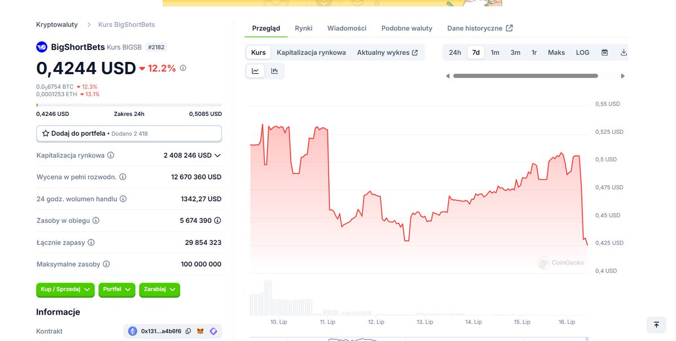
Task: Open the Kup / Sprzedaj dropdown
Action: 65,289
